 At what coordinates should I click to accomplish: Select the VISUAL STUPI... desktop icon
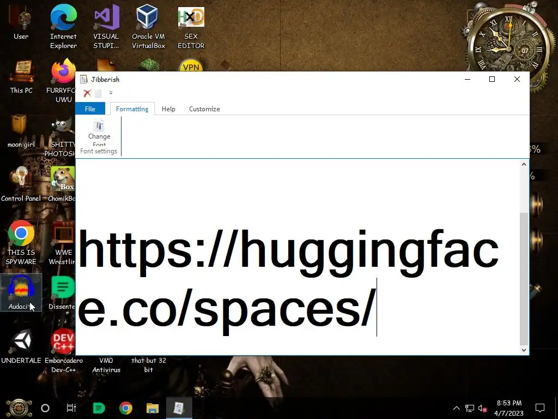106,27
